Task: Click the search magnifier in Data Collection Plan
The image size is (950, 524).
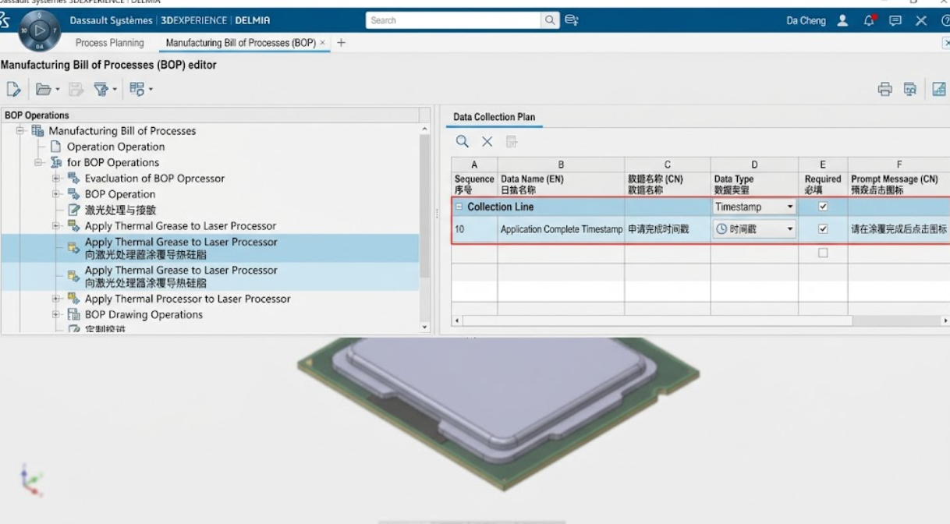Action: click(463, 141)
